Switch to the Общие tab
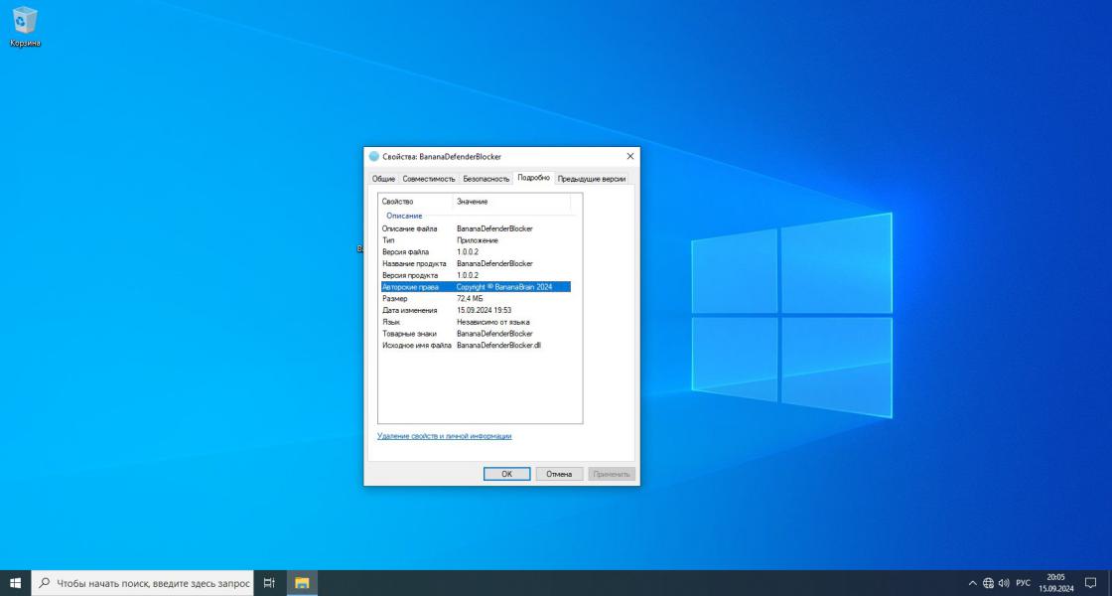The width and height of the screenshot is (1112, 596). click(x=383, y=179)
